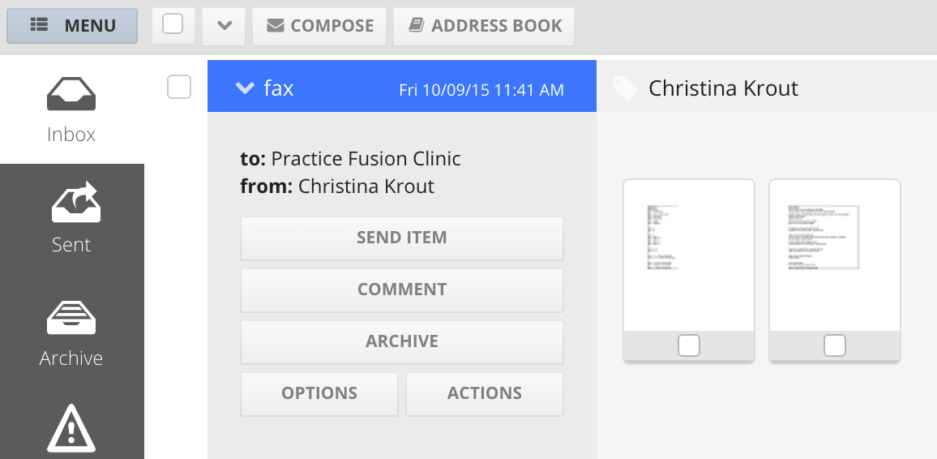Check the fax message row checkbox

[x=178, y=87]
